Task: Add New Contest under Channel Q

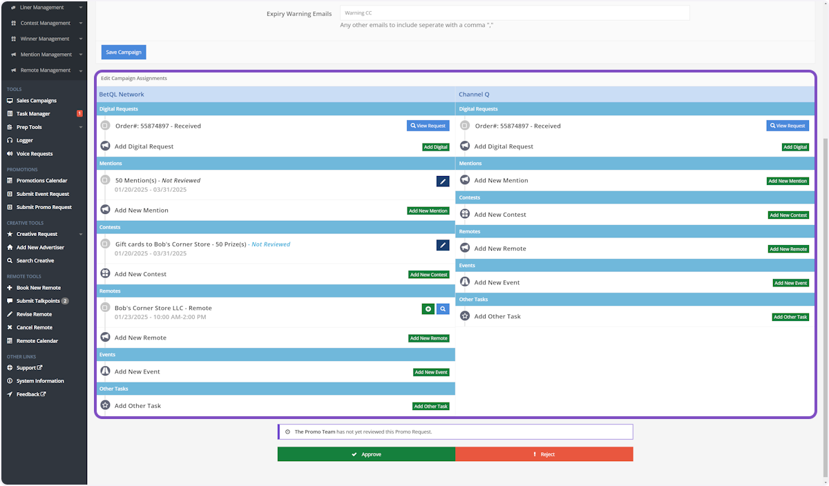Action: (788, 215)
